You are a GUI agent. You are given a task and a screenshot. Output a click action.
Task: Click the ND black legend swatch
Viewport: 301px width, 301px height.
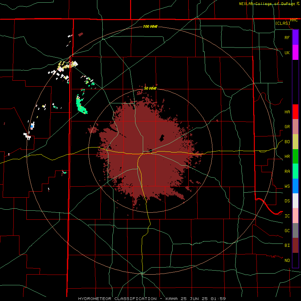click(295, 260)
